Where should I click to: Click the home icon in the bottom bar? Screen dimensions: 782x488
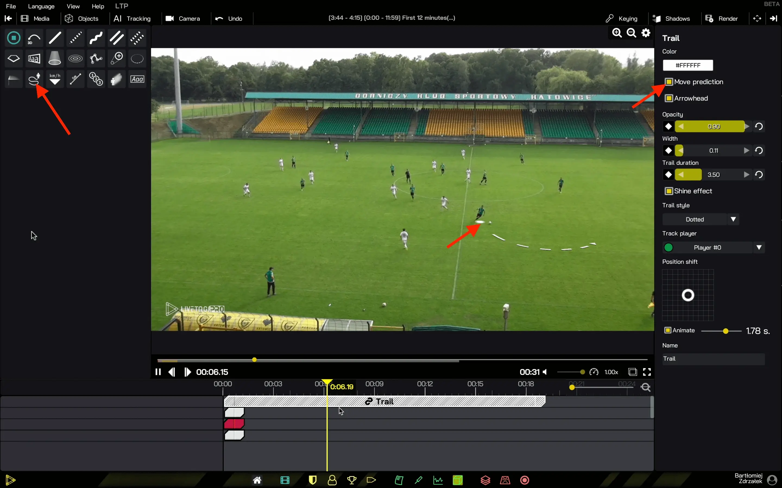[257, 480]
